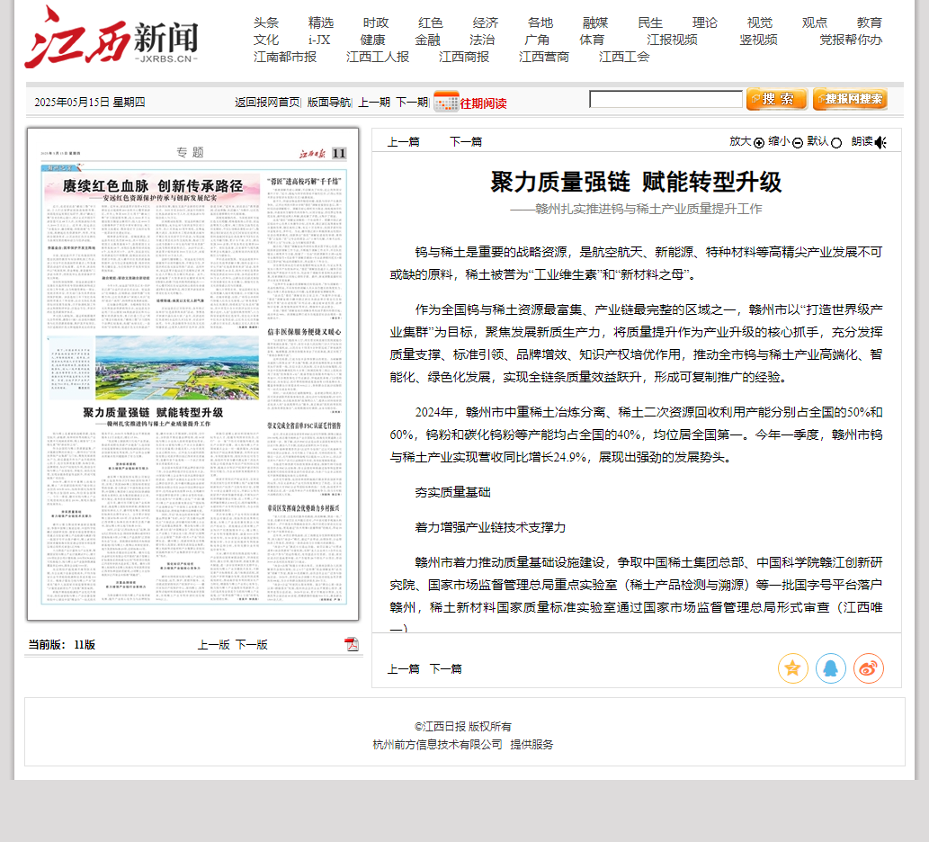
Task: Open the 竖视频 link
Action: (x=758, y=40)
